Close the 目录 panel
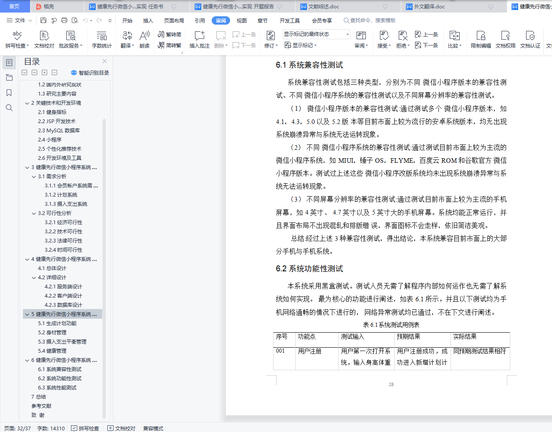This screenshot has height=432, width=552. click(x=104, y=61)
